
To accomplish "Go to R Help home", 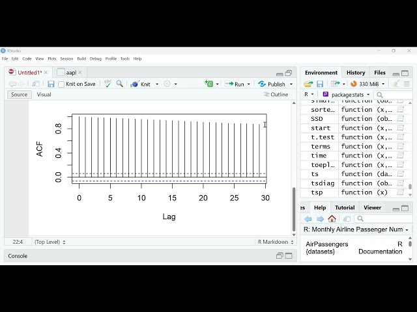I will click(332, 218).
